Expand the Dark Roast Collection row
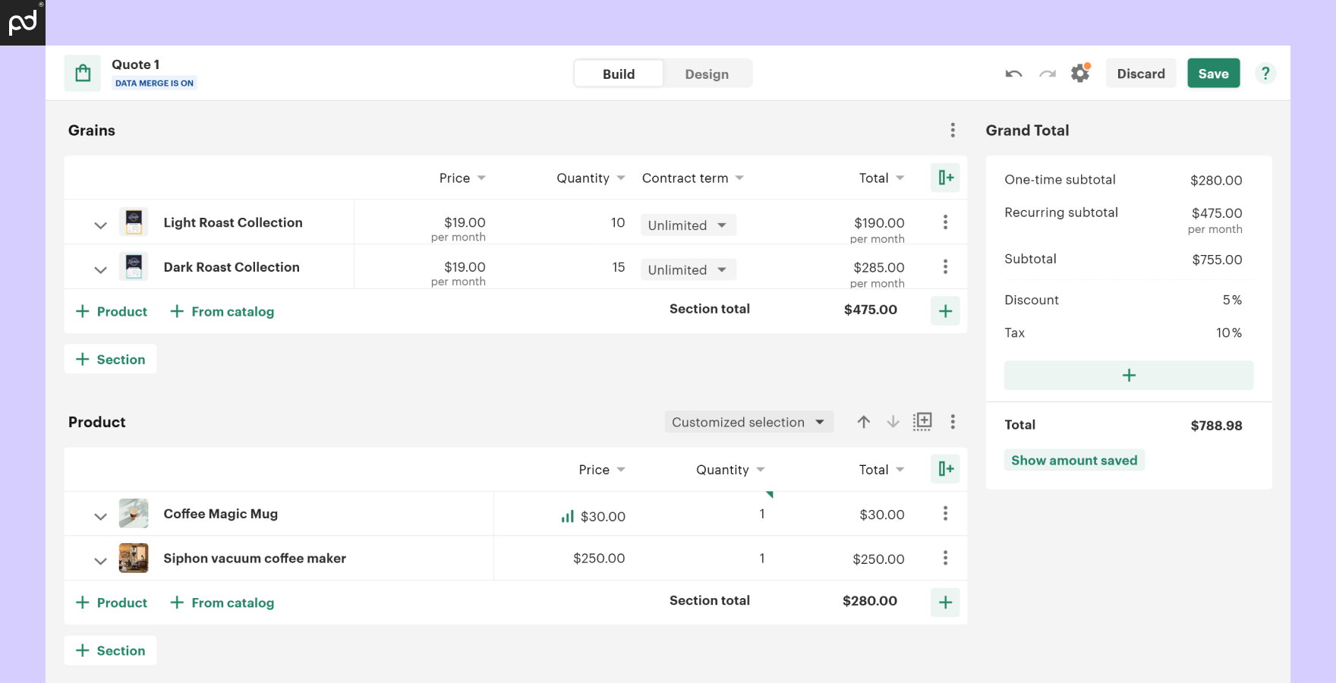 [99, 269]
